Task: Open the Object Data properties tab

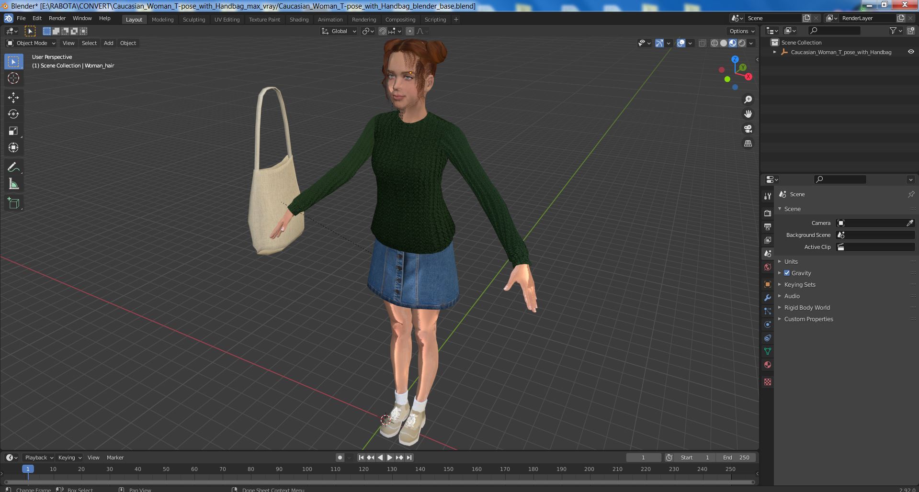Action: 768,351
